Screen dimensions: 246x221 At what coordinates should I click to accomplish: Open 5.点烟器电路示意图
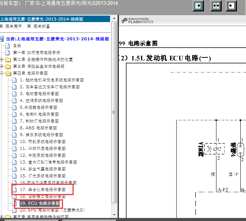38,107
